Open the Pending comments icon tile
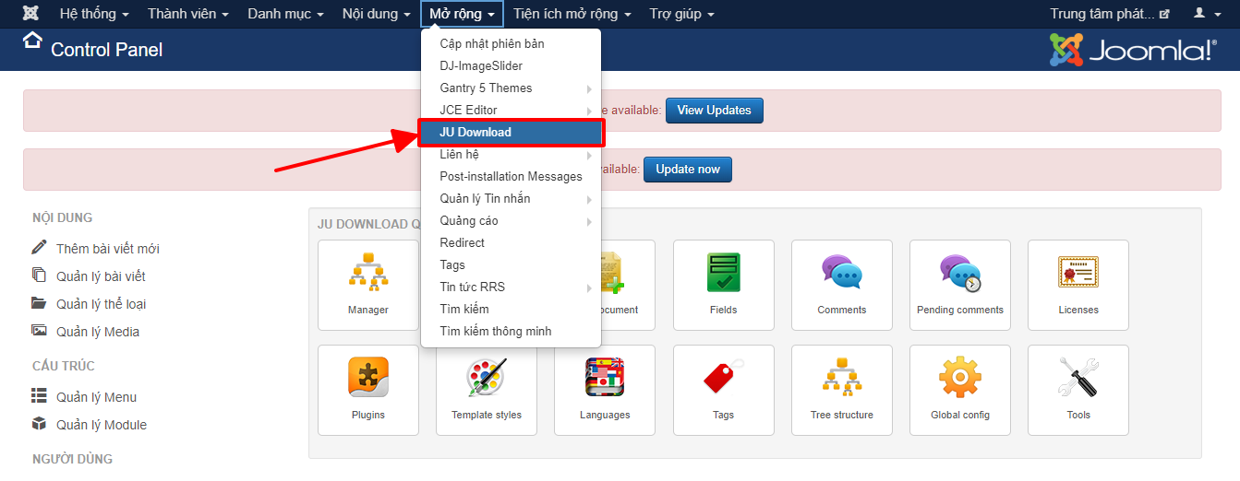The image size is (1240, 481). (960, 285)
